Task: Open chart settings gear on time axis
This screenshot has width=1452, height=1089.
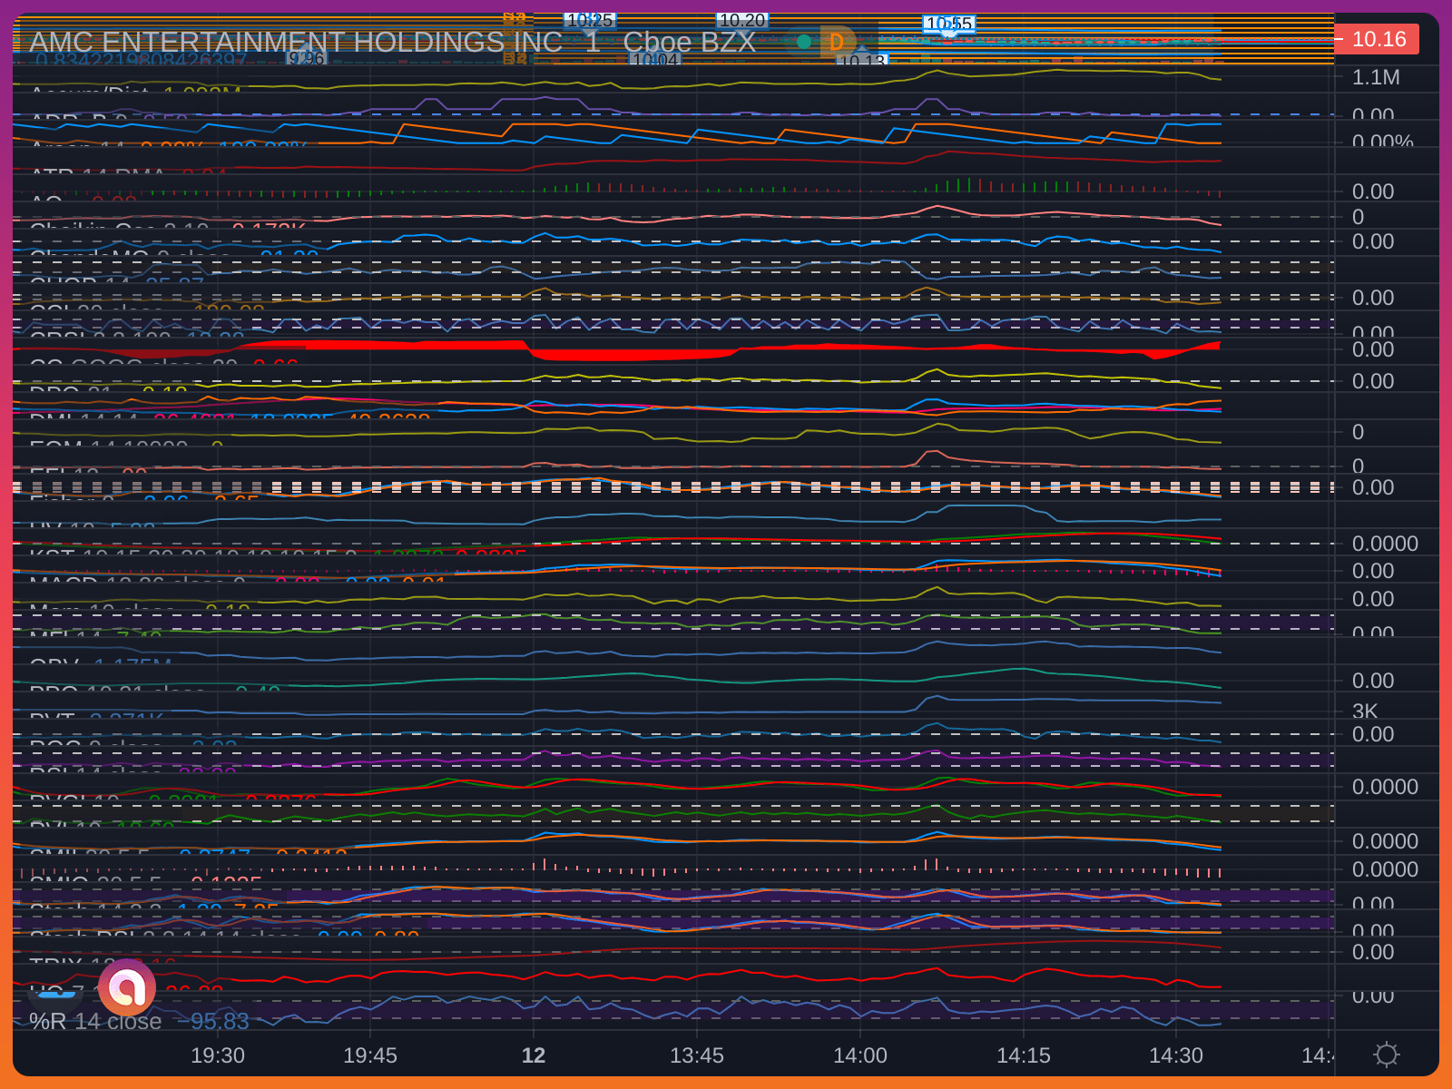Action: pyautogui.click(x=1387, y=1055)
